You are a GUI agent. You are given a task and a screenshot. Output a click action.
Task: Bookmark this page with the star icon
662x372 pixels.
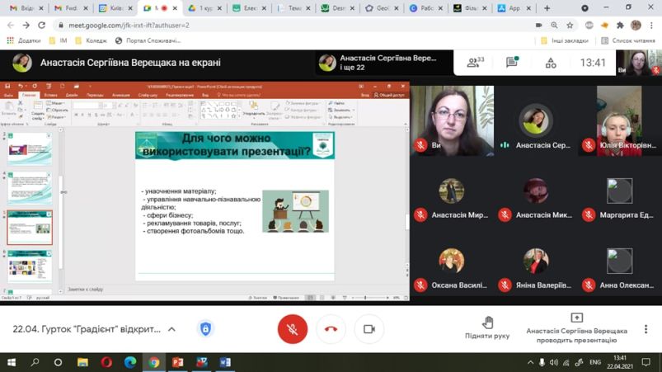click(x=570, y=26)
